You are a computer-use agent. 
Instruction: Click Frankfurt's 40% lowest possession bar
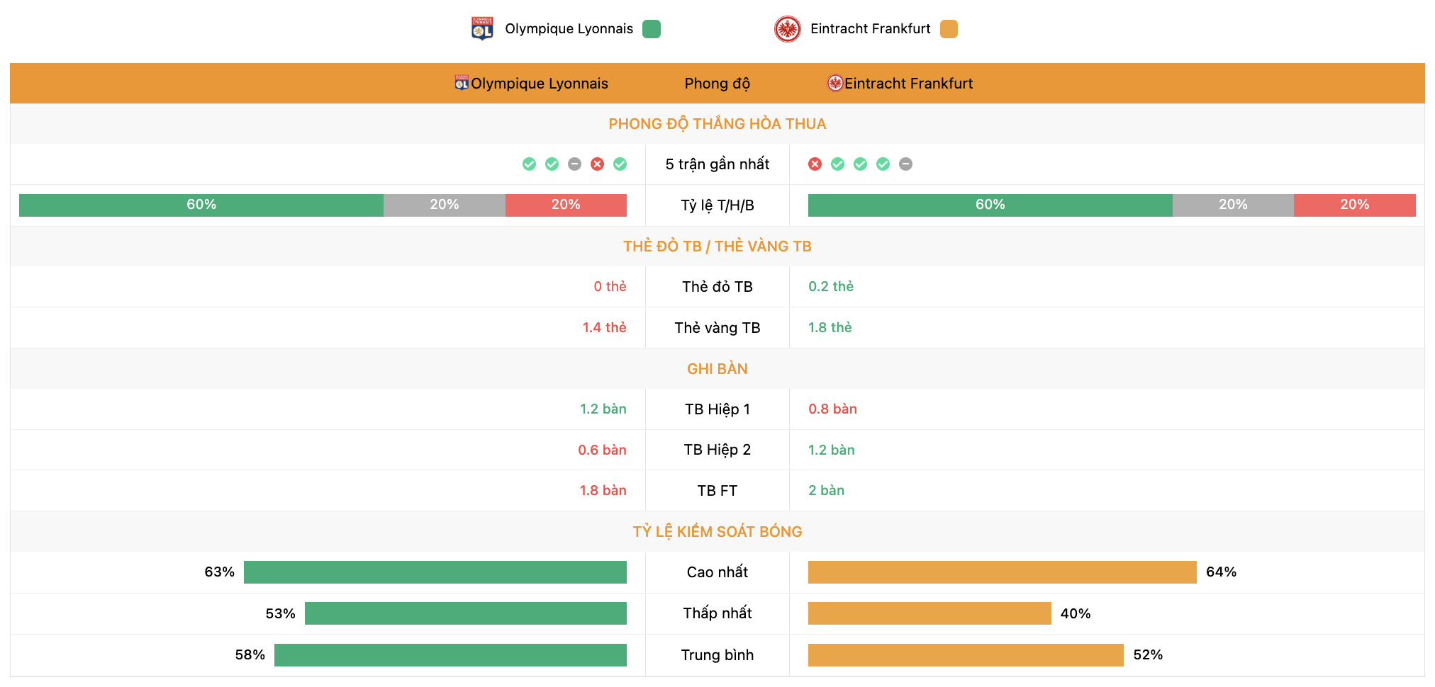(929, 613)
